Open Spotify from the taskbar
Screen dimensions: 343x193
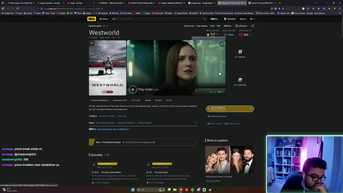pos(192,190)
